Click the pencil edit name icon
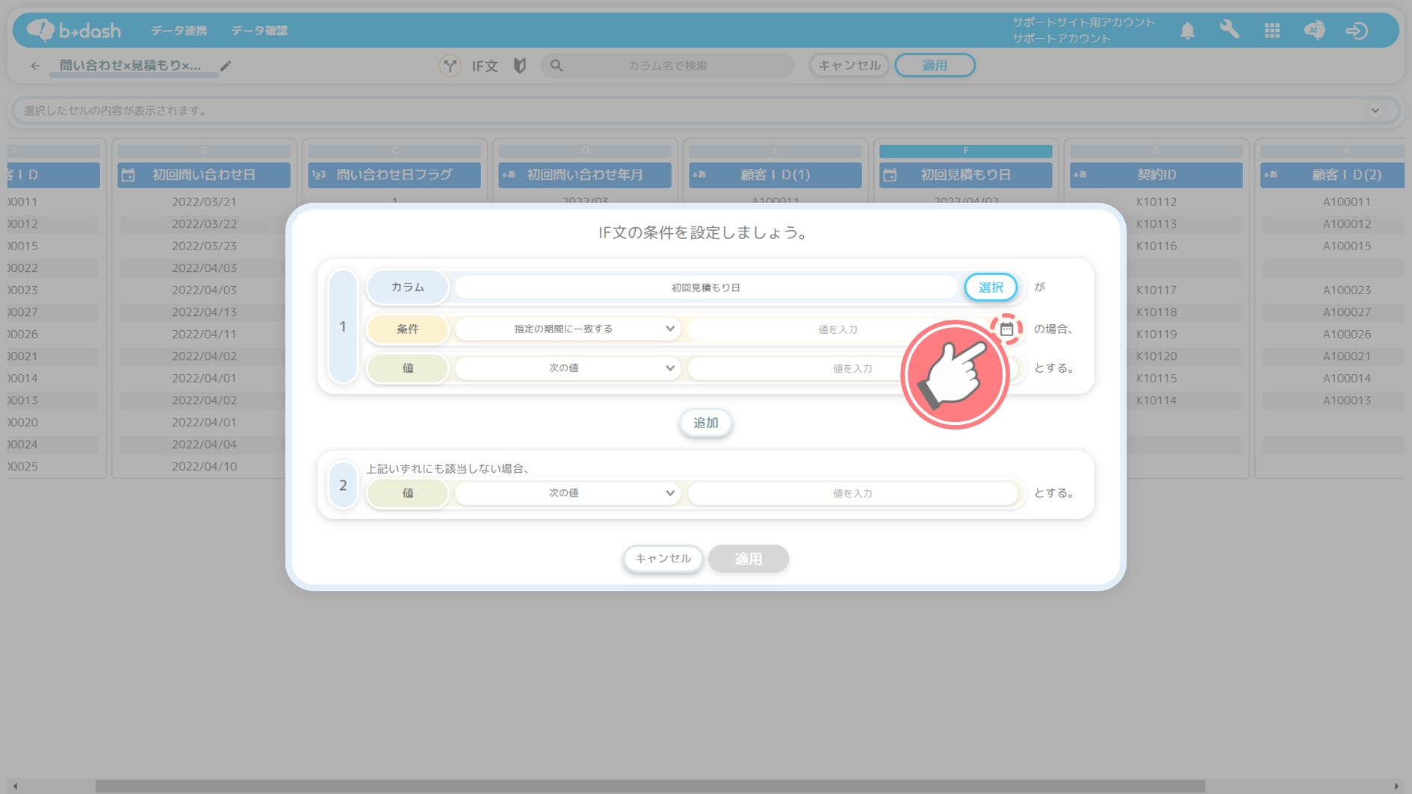This screenshot has width=1412, height=794. pyautogui.click(x=226, y=66)
